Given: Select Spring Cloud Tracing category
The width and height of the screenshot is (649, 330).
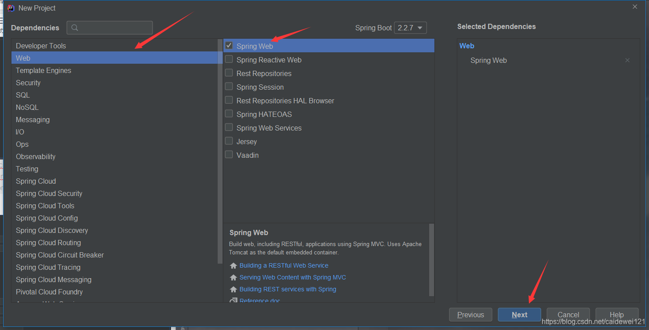Looking at the screenshot, I should [114, 267].
